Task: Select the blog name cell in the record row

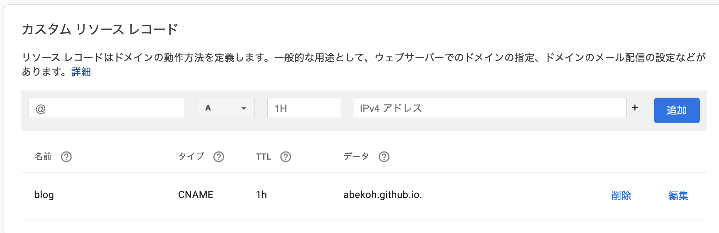Action: (x=45, y=195)
